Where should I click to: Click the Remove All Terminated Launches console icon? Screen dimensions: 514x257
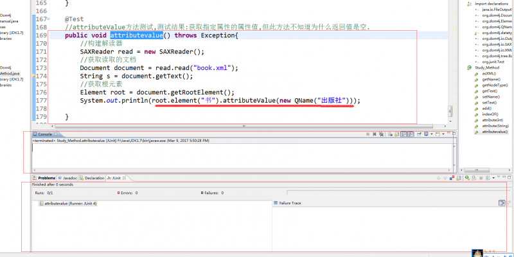(x=381, y=134)
